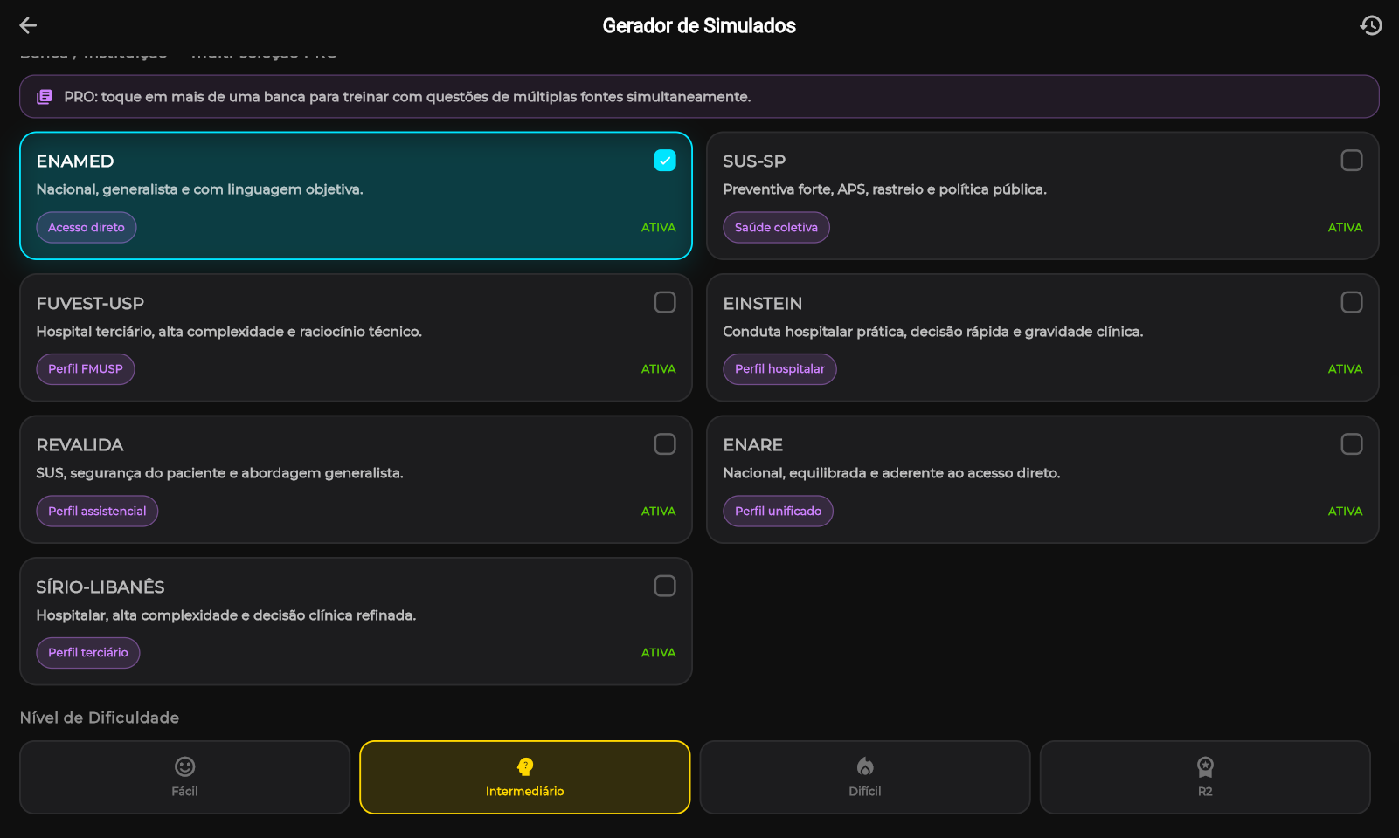Select the Intermediário difficulty label
Screen dimensions: 1399x838
524,791
